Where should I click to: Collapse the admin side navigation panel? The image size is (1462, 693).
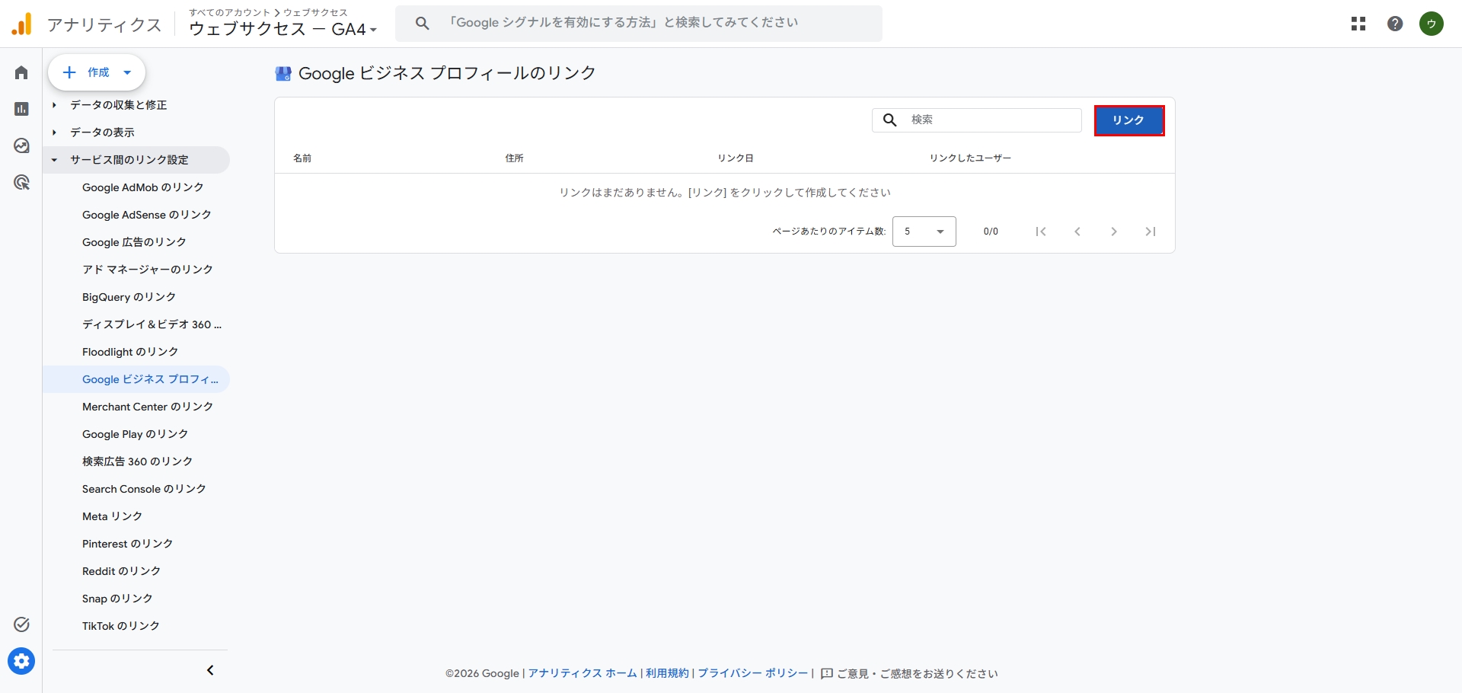pos(210,670)
